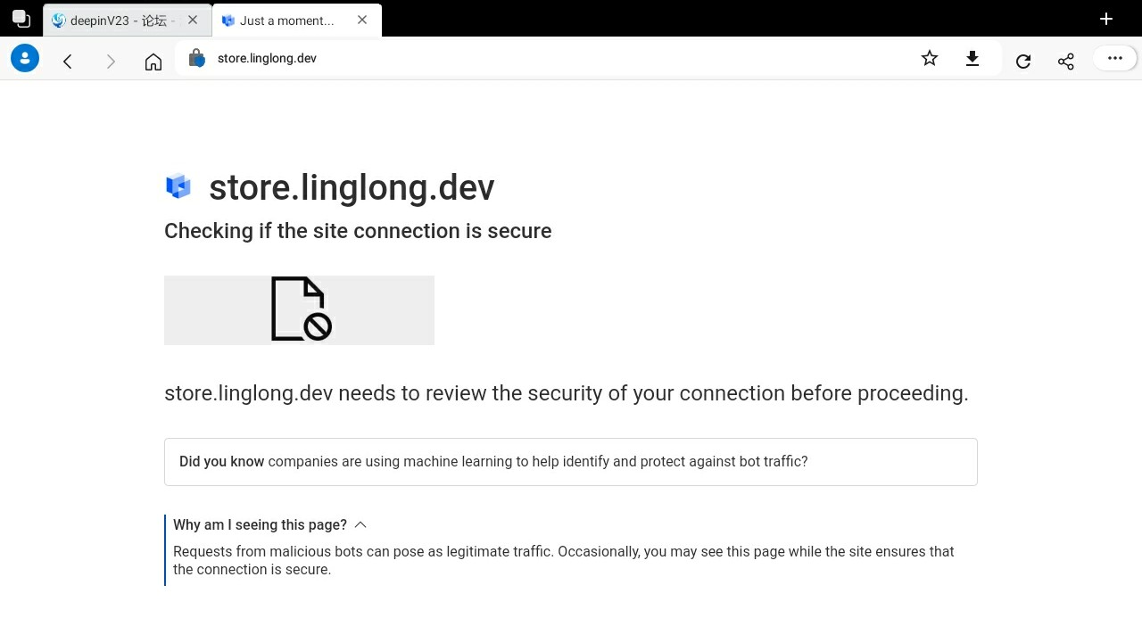
Task: Select the "Just a moment..." tab
Action: (287, 21)
